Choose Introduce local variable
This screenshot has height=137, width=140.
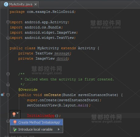pyautogui.click(x=36, y=129)
